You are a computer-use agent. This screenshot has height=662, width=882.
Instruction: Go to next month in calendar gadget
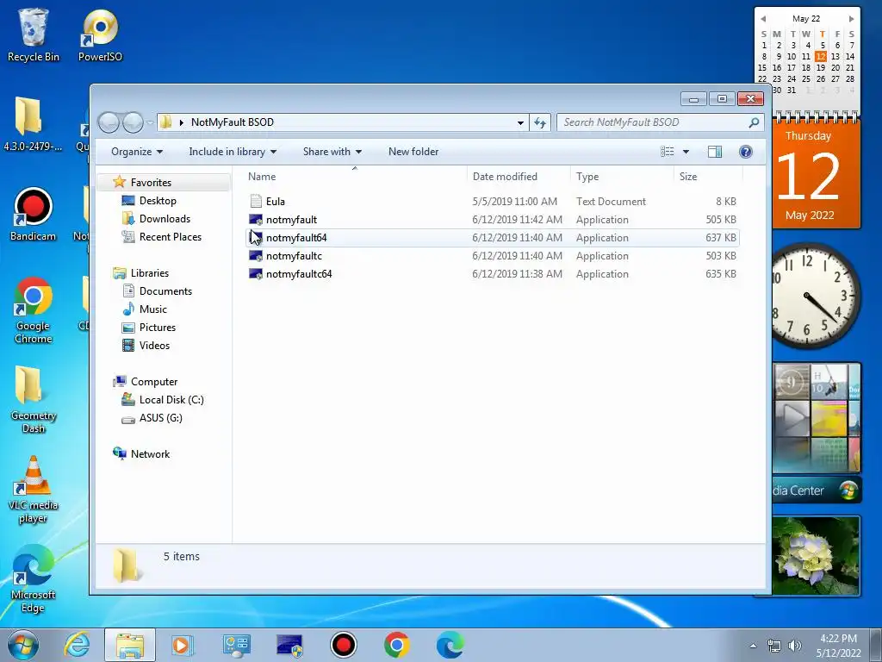point(851,19)
